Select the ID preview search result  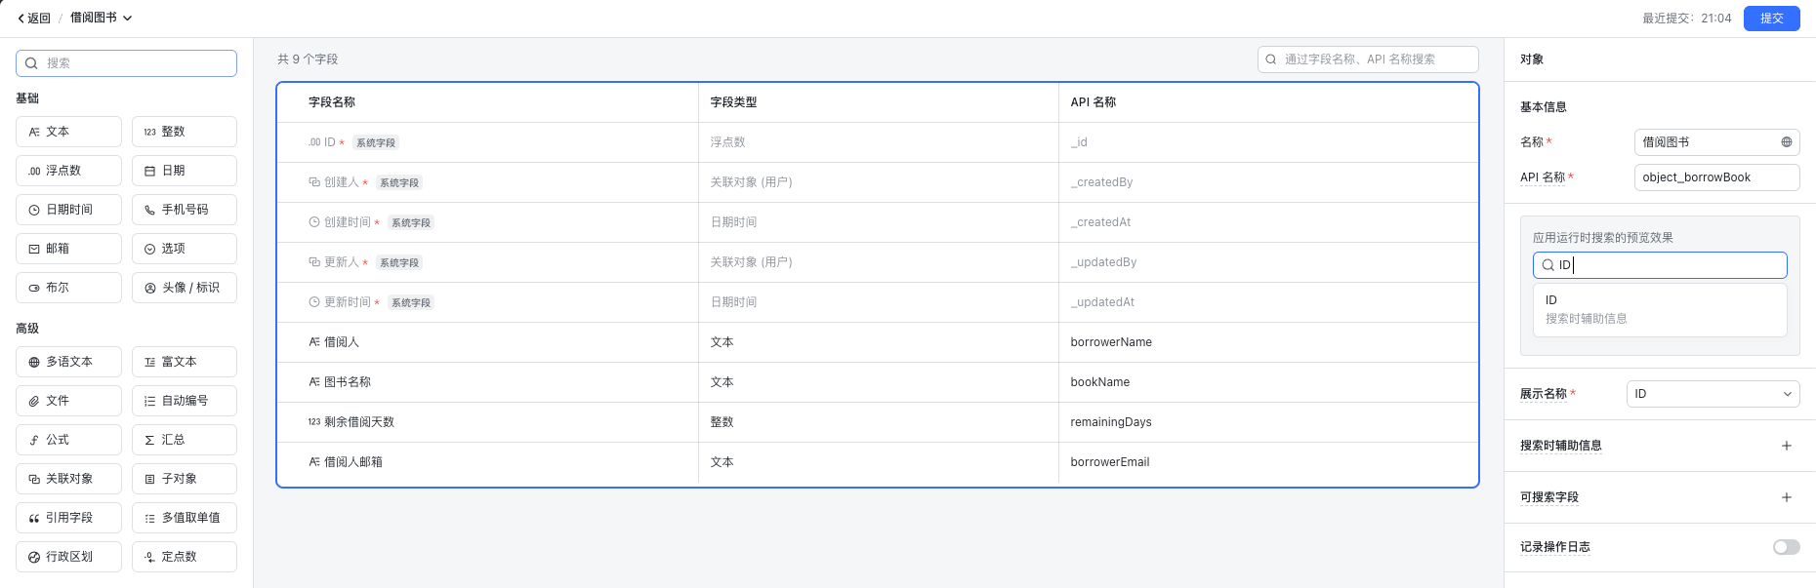tap(1660, 309)
